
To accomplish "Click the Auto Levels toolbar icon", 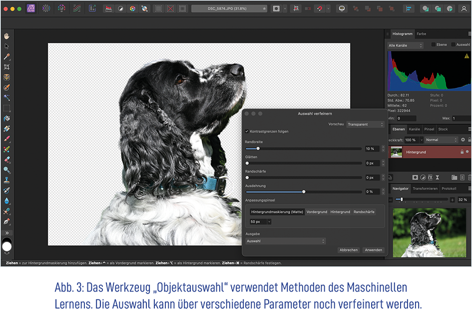I will (x=108, y=8).
